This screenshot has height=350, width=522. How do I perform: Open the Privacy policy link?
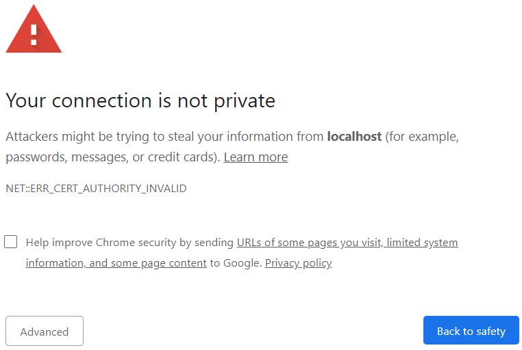click(298, 263)
